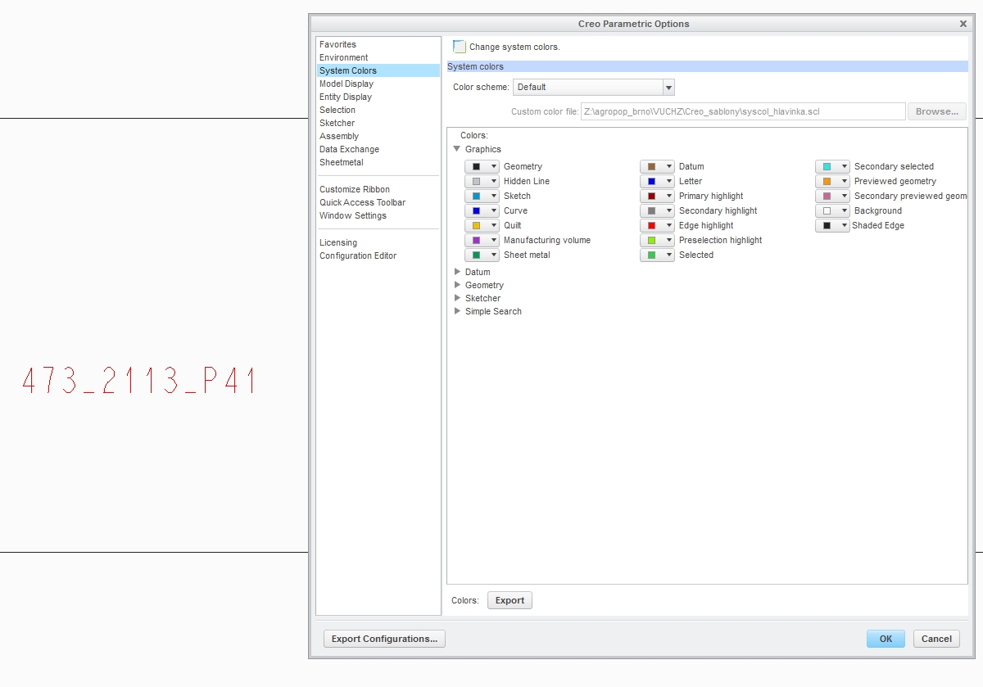
Task: Open the Datum color dropdown
Action: pos(657,166)
